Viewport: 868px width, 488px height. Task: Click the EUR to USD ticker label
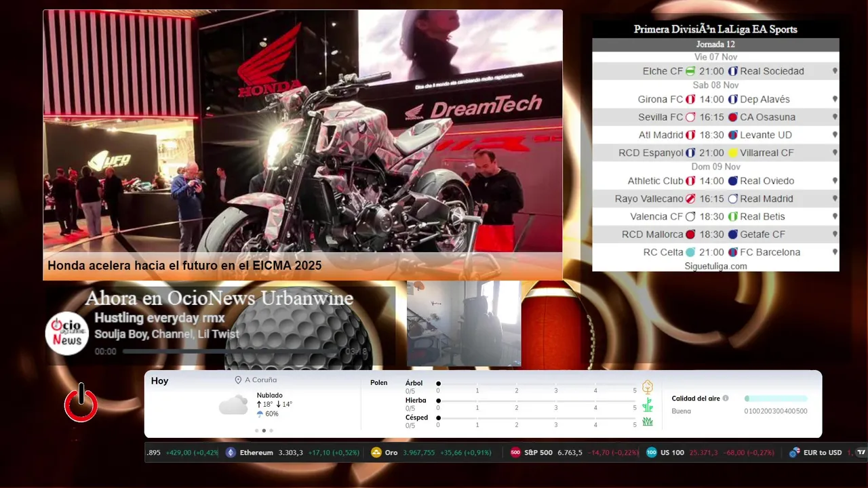(x=823, y=453)
